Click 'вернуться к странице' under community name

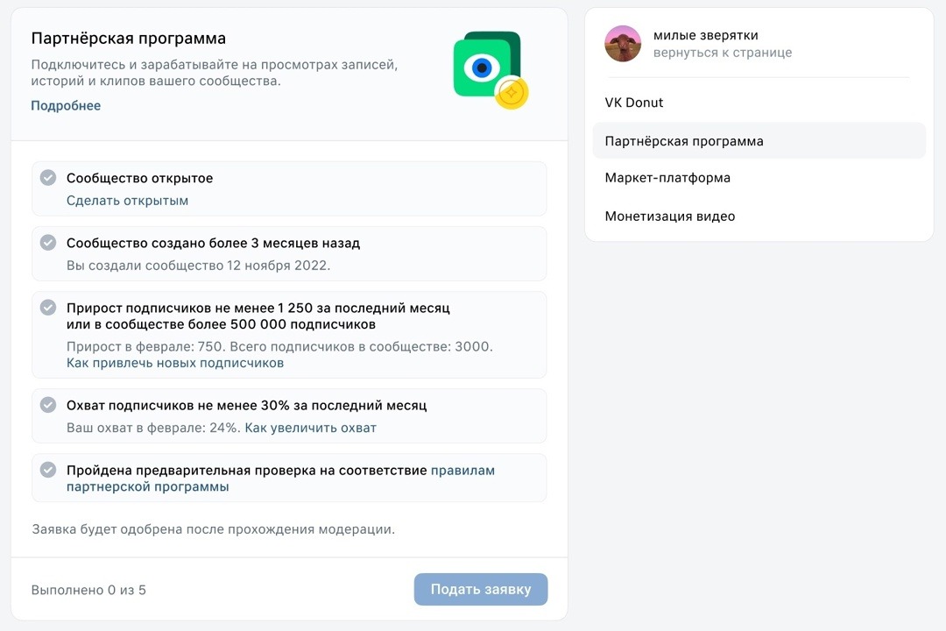pos(721,51)
